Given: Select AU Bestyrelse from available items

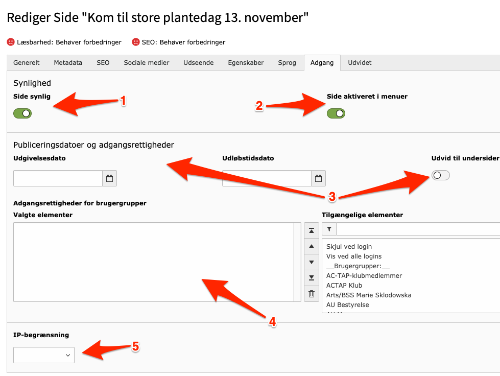Looking at the screenshot, I should (x=348, y=304).
